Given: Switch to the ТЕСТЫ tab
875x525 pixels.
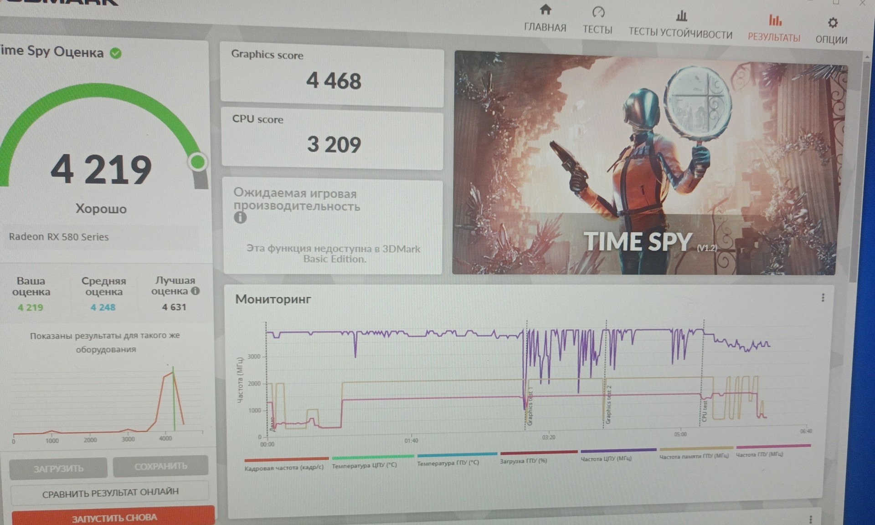Looking at the screenshot, I should (x=597, y=21).
